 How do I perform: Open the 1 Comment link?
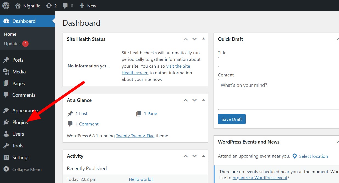pos(87,124)
